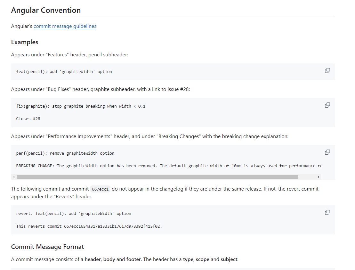Copy the fix(graphite) code block

point(327,105)
